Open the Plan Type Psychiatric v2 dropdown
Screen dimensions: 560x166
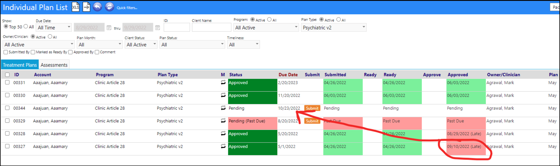click(334, 27)
